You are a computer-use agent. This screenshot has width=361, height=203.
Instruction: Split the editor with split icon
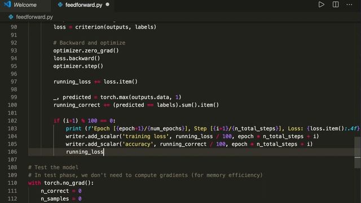click(x=336, y=5)
